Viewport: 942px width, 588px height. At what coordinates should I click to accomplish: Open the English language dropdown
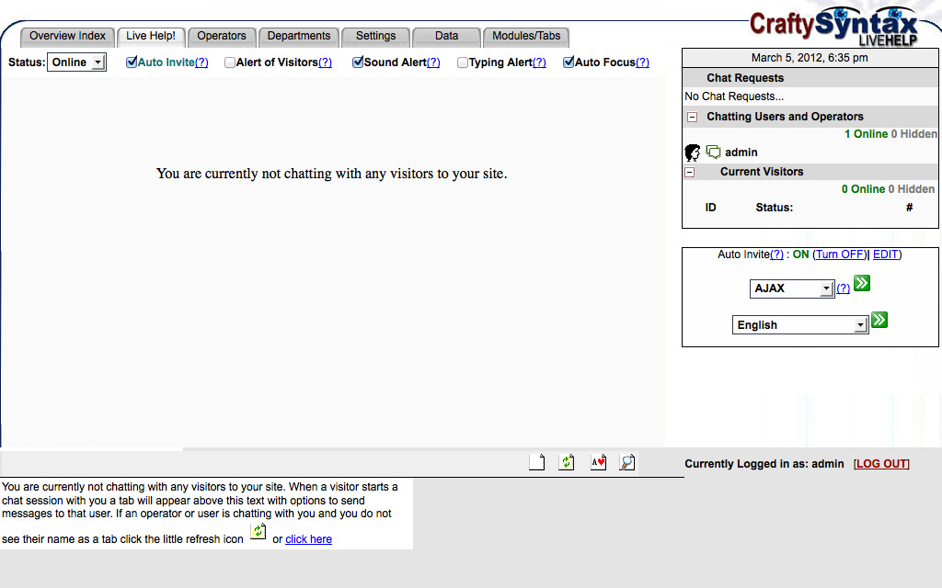tap(800, 325)
